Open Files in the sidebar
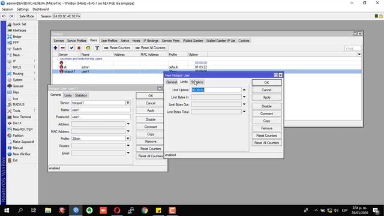 coord(16,92)
